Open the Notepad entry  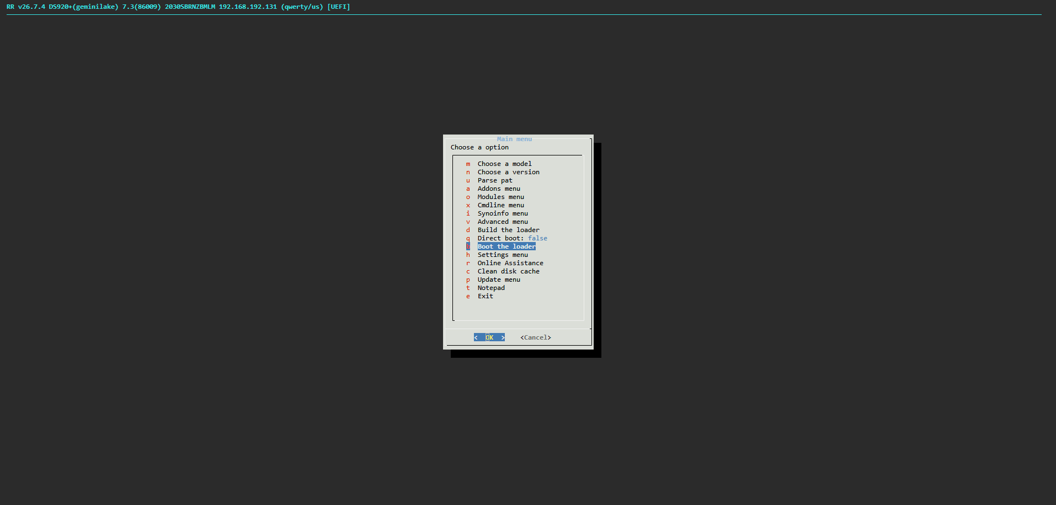point(490,288)
